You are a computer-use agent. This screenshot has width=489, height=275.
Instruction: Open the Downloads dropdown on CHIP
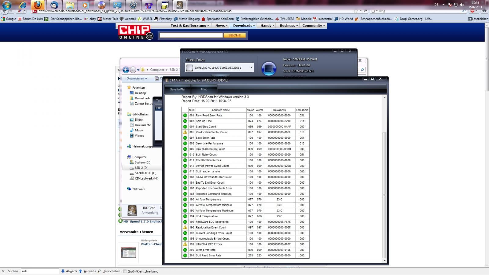244,26
